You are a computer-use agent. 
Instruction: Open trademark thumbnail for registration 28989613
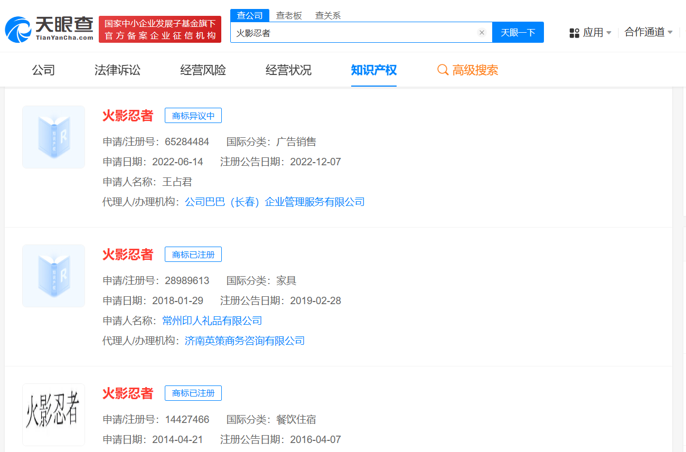click(53, 276)
